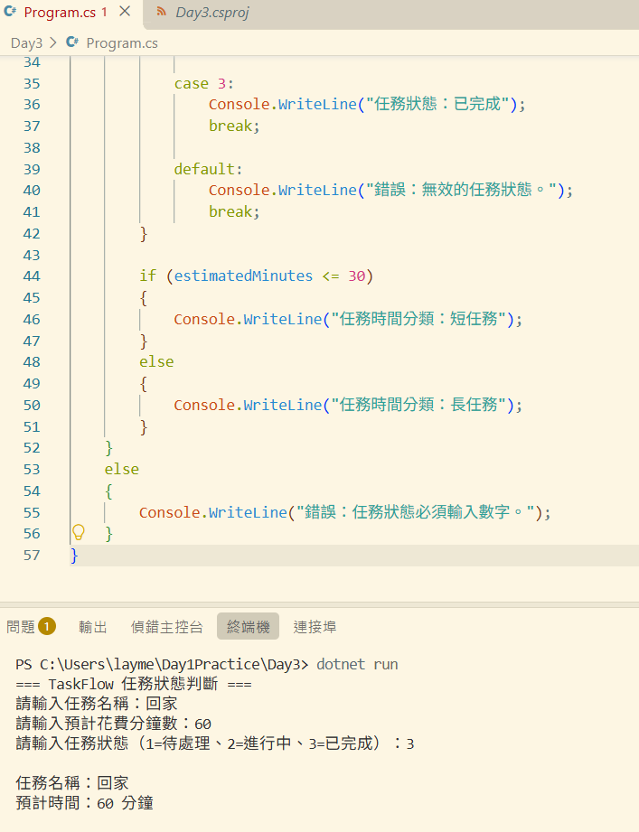This screenshot has width=639, height=832.
Task: Click the string "錯誤：任務狀態必須輸入數字。"
Action: click(416, 511)
